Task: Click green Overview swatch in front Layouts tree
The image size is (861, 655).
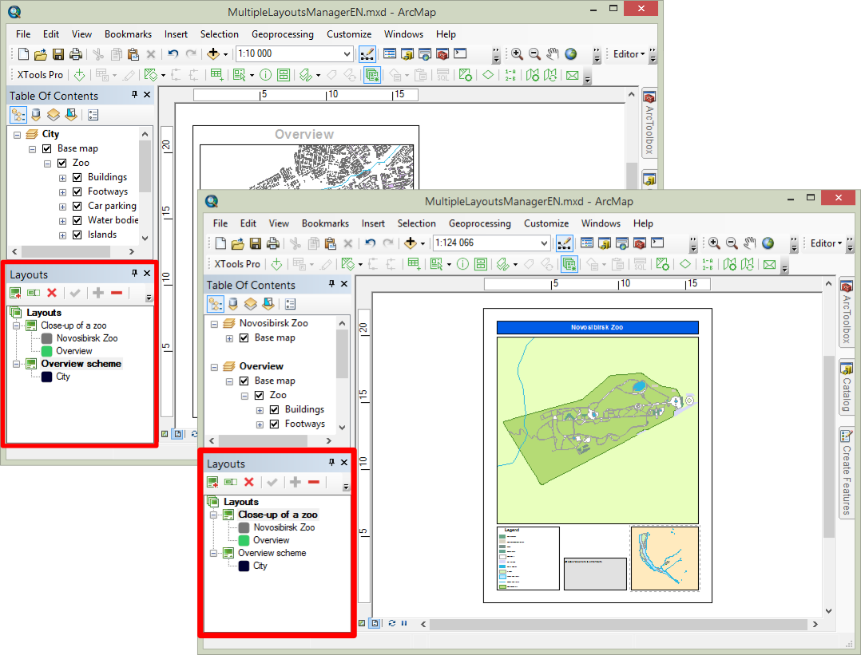Action: (244, 540)
